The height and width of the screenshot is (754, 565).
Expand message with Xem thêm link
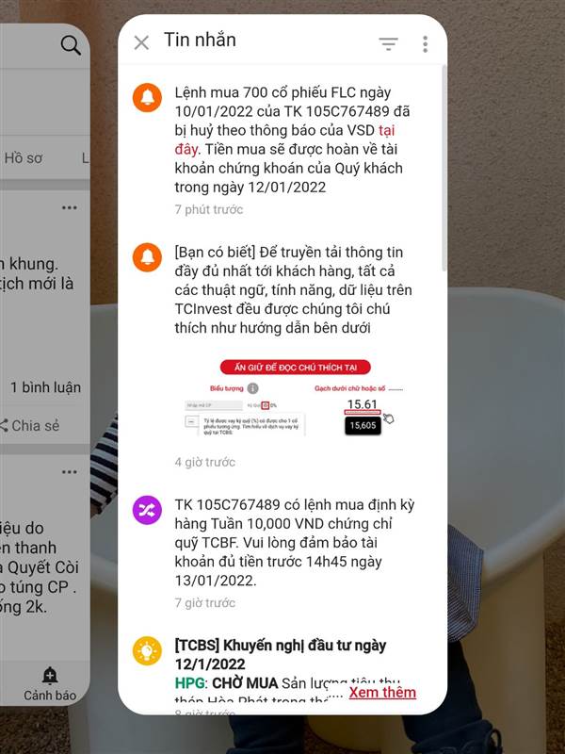point(382,692)
